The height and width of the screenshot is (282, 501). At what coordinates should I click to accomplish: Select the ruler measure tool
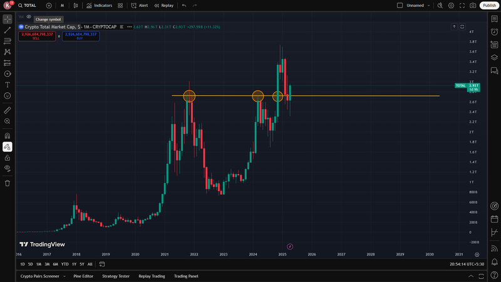[8, 110]
